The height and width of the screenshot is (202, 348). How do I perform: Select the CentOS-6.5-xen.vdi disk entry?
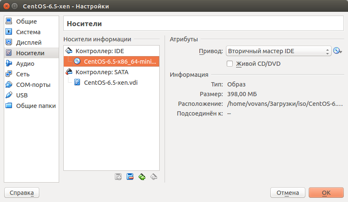click(x=111, y=83)
